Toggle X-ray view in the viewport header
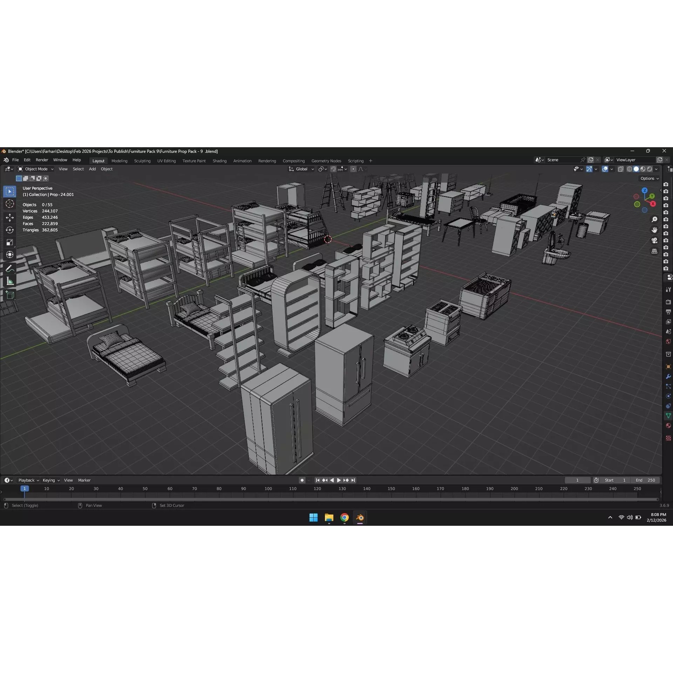The height and width of the screenshot is (673, 673). [x=621, y=169]
